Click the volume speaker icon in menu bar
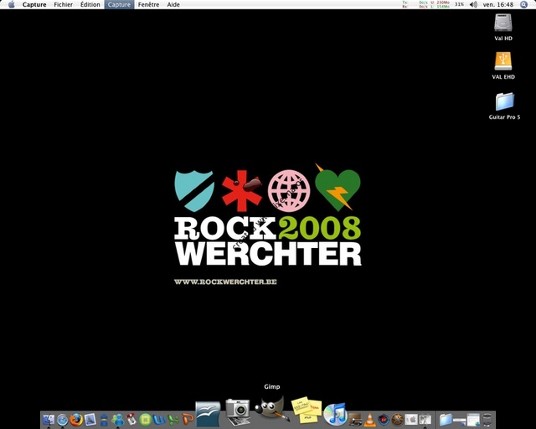Viewport: 536px width, 429px height. click(473, 4)
